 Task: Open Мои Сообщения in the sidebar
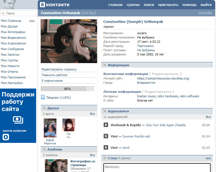pyautogui.click(x=12, y=49)
